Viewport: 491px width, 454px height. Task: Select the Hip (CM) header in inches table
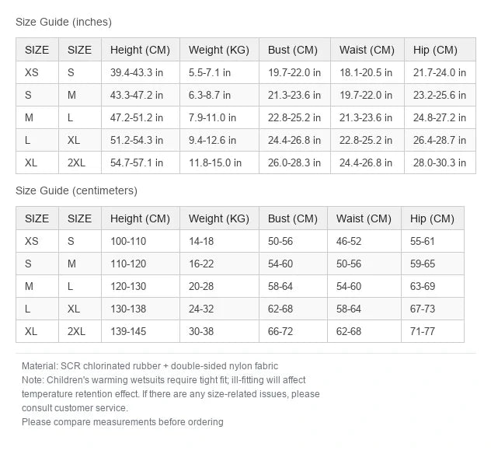[x=440, y=50]
